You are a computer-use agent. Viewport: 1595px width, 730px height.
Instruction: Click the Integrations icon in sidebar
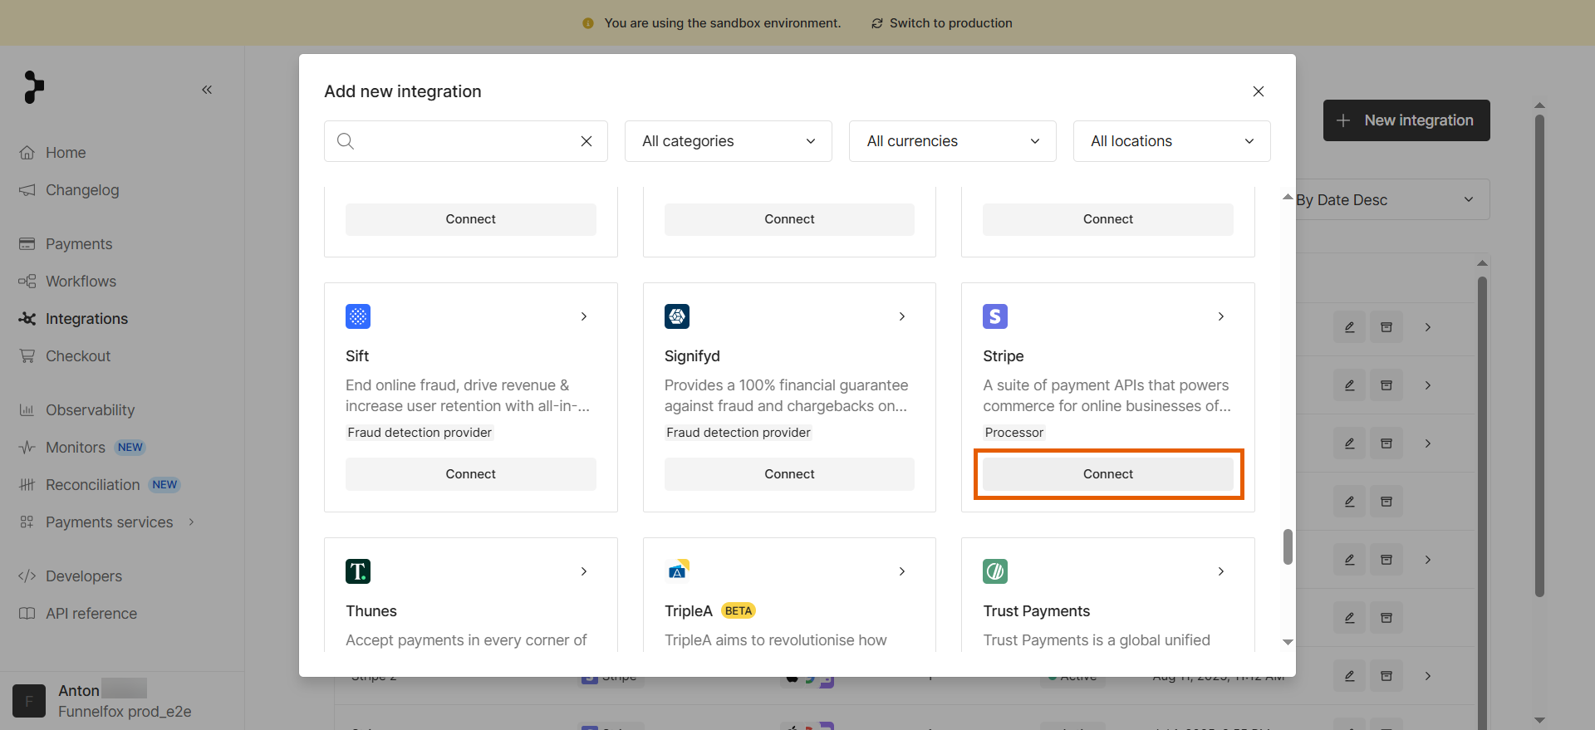27,319
